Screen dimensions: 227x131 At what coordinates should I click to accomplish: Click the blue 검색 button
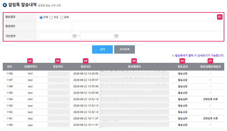102,49
